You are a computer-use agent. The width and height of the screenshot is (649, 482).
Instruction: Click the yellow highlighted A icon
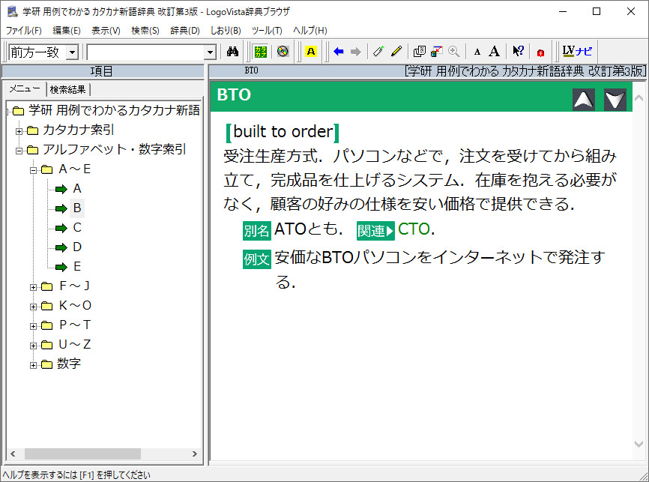(x=311, y=52)
